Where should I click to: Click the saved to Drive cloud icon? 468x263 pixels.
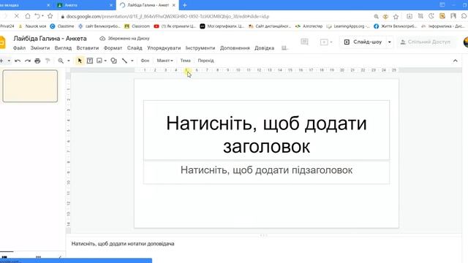(x=102, y=39)
